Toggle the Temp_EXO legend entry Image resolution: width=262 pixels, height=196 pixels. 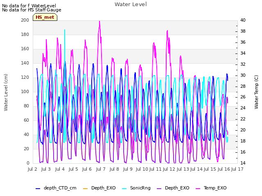211,188
